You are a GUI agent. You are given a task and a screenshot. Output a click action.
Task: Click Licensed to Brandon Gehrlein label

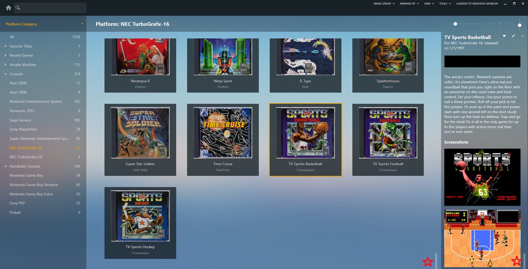pos(477,4)
